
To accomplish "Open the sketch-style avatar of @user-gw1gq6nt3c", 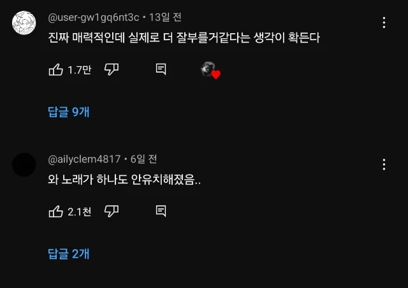I will (24, 23).
